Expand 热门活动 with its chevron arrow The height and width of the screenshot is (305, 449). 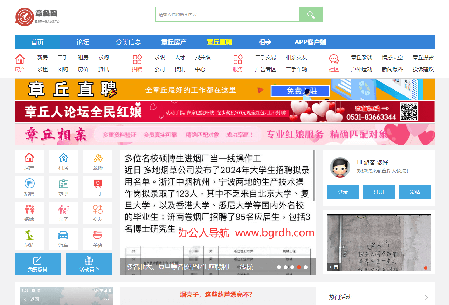tap(426, 297)
